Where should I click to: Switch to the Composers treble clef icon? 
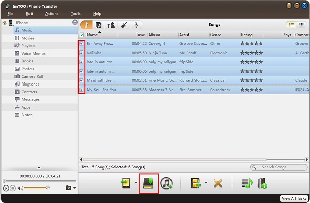click(x=136, y=25)
